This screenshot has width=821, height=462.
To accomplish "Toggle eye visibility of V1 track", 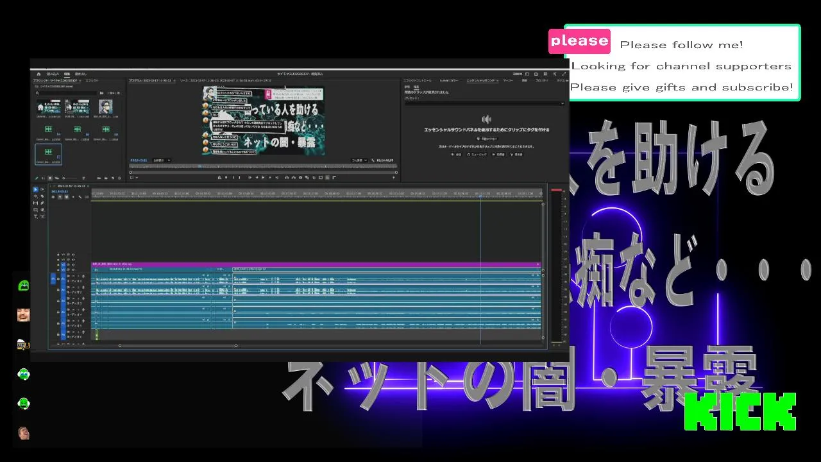I will pyautogui.click(x=73, y=270).
